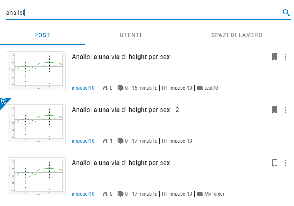Click the workspace icon on second post
The height and width of the screenshot is (206, 294).
(165, 141)
